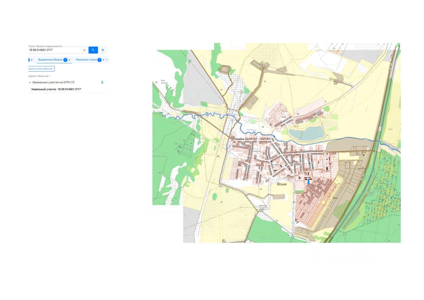Close the Выделенные объекты tab

coord(70,60)
